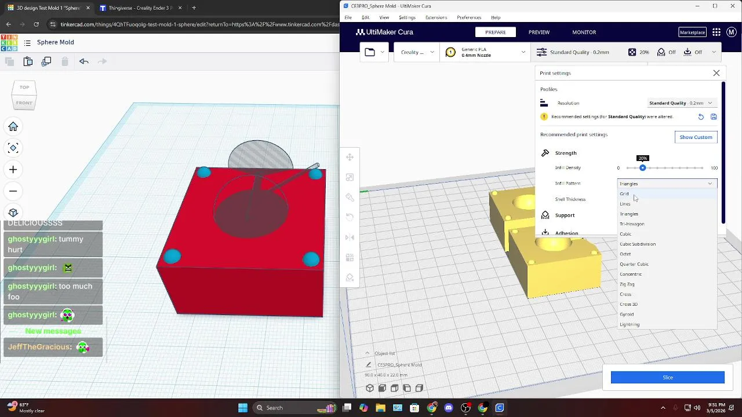Click Infill Pattern Triangles combo box
This screenshot has height=417, width=742.
click(x=667, y=184)
